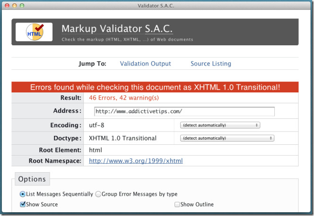
Task: Minimize the Validator S.A.C. window
Action: [x=14, y=6]
